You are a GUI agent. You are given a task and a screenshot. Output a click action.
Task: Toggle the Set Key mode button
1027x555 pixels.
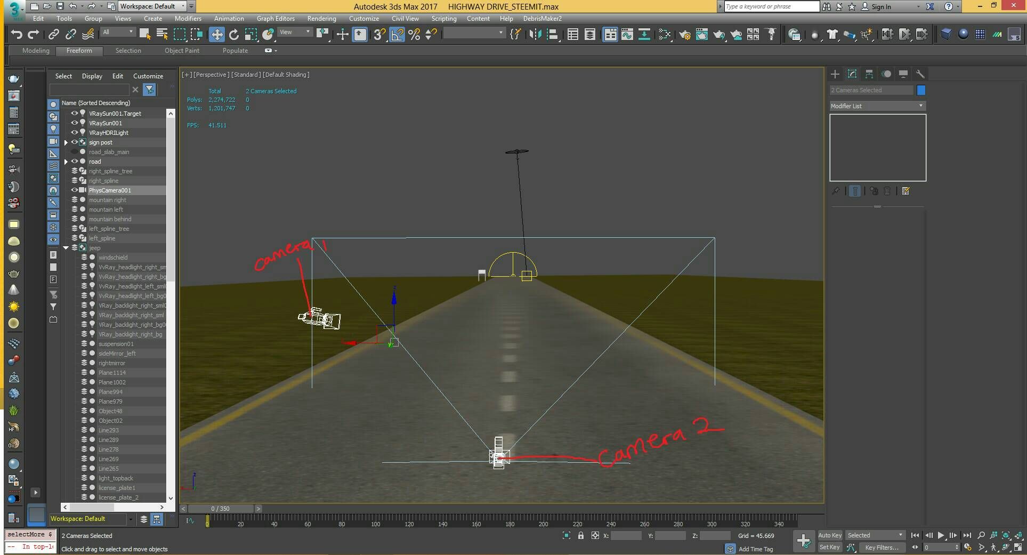click(x=829, y=547)
